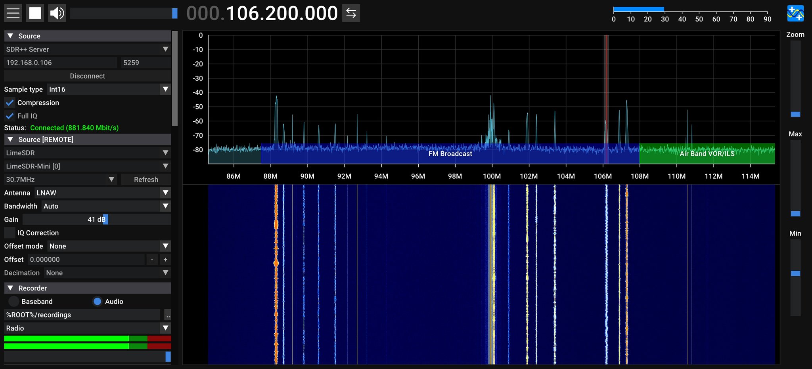Enable IQ Correction
812x369 pixels.
[10, 233]
